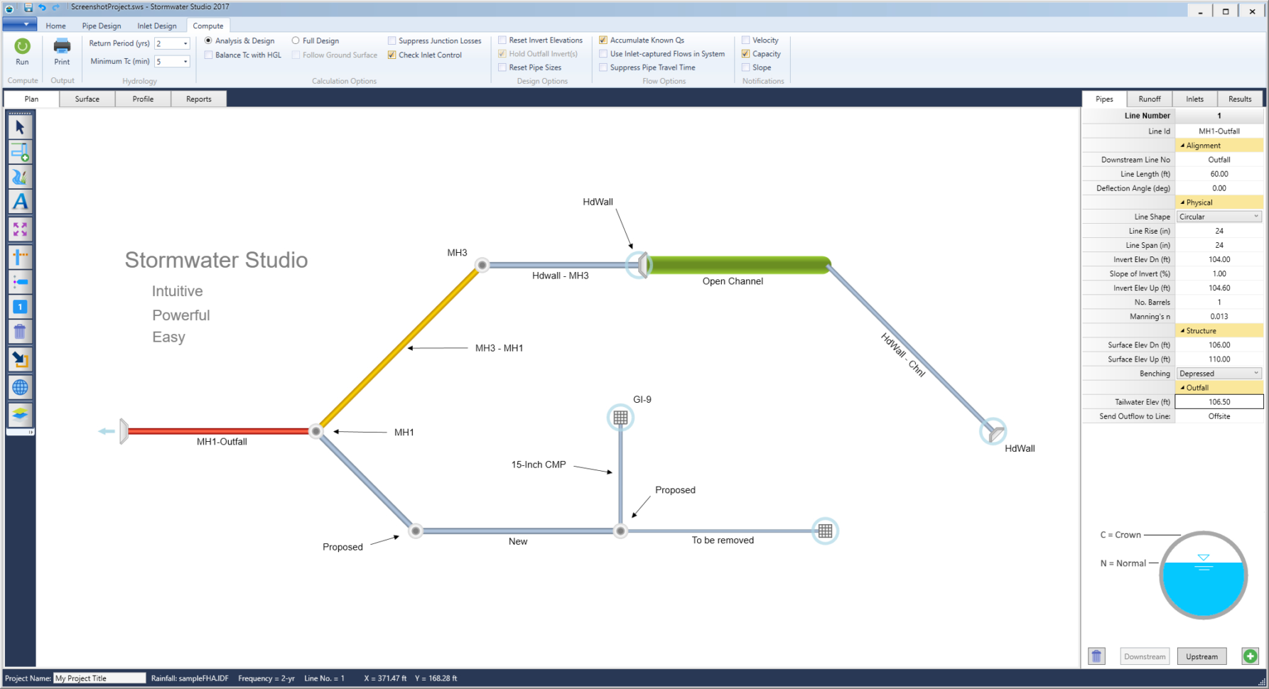Screen dimensions: 1269x689
Task: Enable the Velocity notification checkbox
Action: [747, 40]
